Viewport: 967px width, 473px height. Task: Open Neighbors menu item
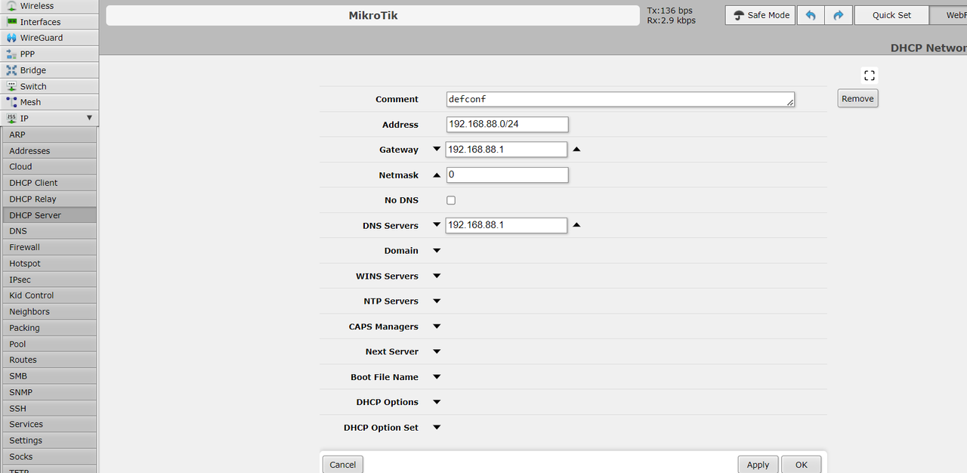(49, 312)
